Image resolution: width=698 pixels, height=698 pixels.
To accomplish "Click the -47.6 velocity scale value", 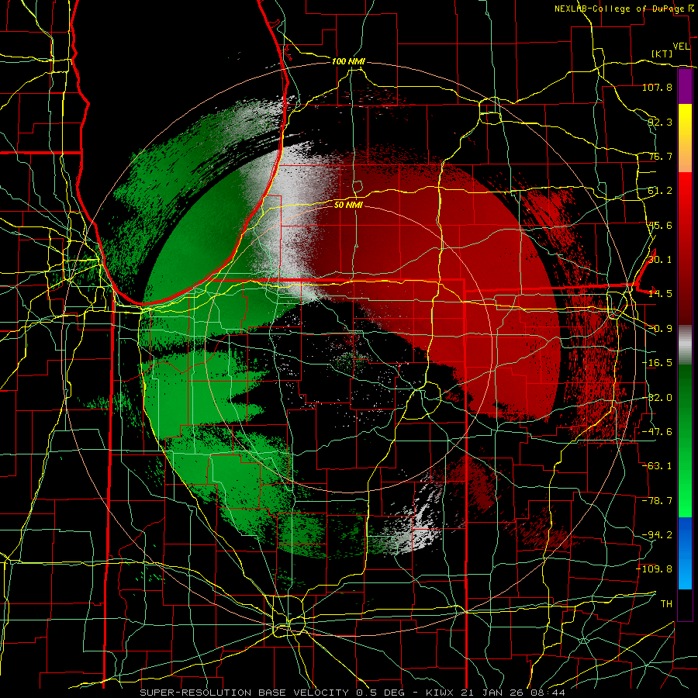I will tap(657, 431).
